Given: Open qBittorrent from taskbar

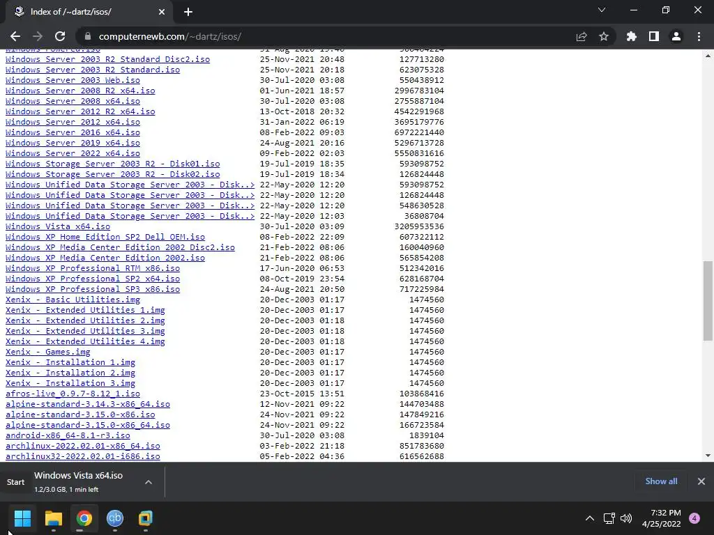Looking at the screenshot, I should point(115,518).
